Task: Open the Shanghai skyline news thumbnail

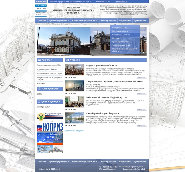Action: click(x=74, y=86)
